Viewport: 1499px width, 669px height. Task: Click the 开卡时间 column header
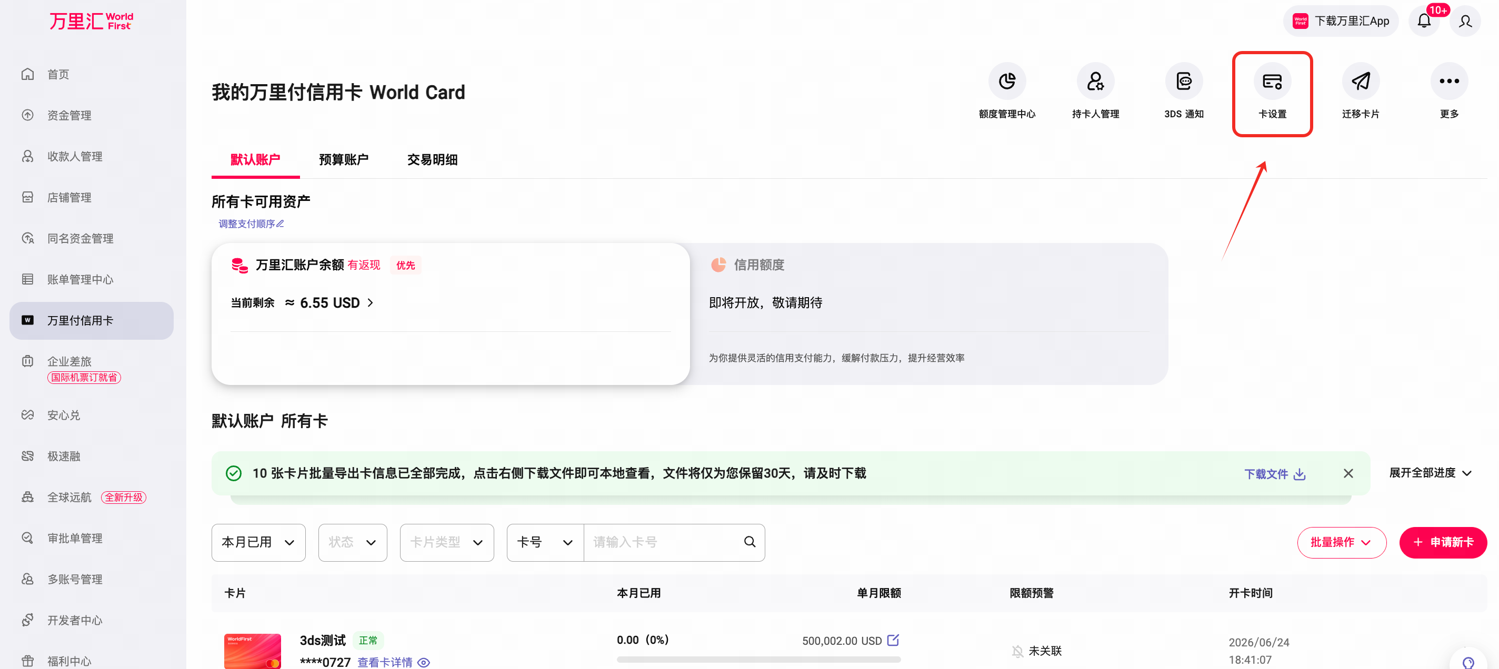coord(1251,593)
